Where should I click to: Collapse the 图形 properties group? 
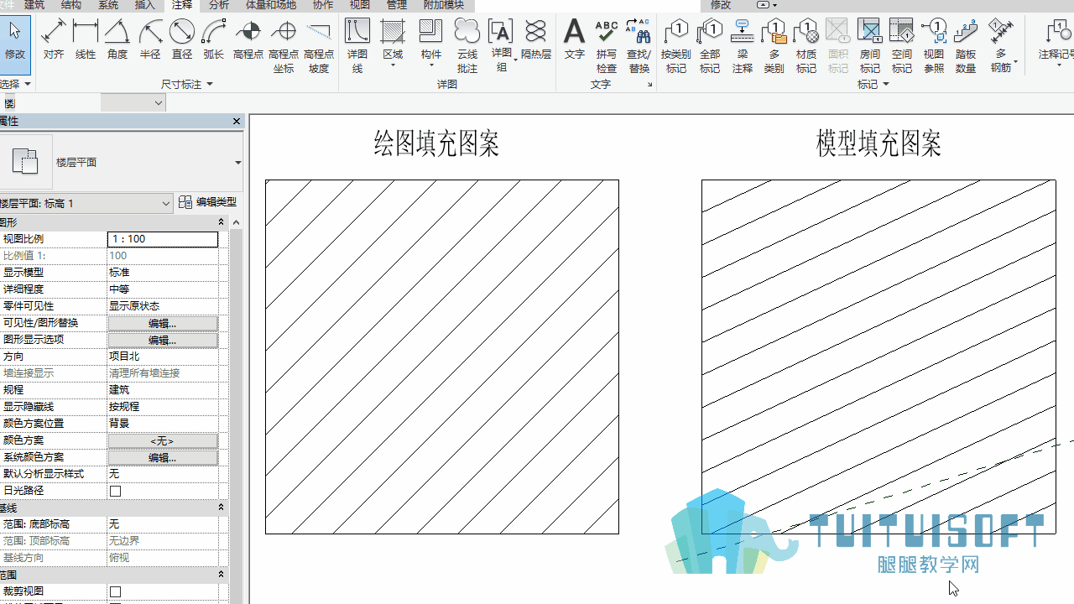pyautogui.click(x=222, y=222)
